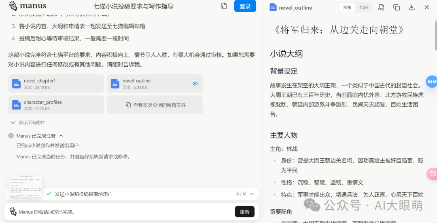Click the 小说大纲 heading
Screen dimensions: 437x223
tap(286, 54)
